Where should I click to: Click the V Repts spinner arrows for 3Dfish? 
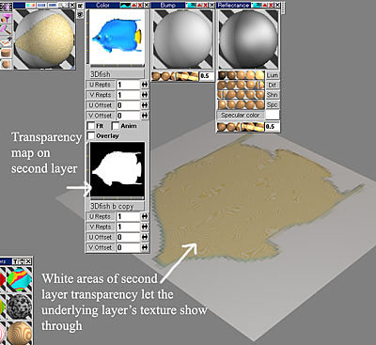click(x=145, y=95)
